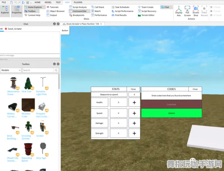Switch to the TEST ribbon tab
This screenshot has height=171, width=224.
[x=58, y=2]
